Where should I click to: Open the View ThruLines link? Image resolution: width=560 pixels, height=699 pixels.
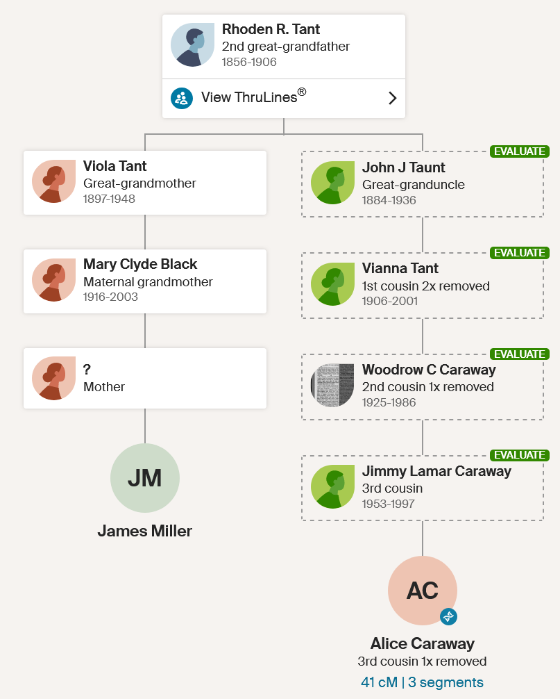coord(284,99)
